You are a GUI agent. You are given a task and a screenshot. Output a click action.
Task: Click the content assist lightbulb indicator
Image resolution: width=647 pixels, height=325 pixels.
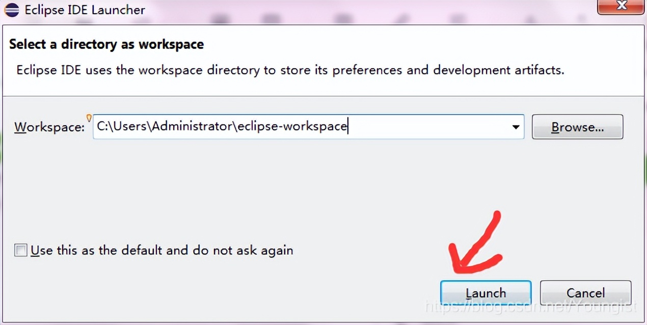coord(89,118)
